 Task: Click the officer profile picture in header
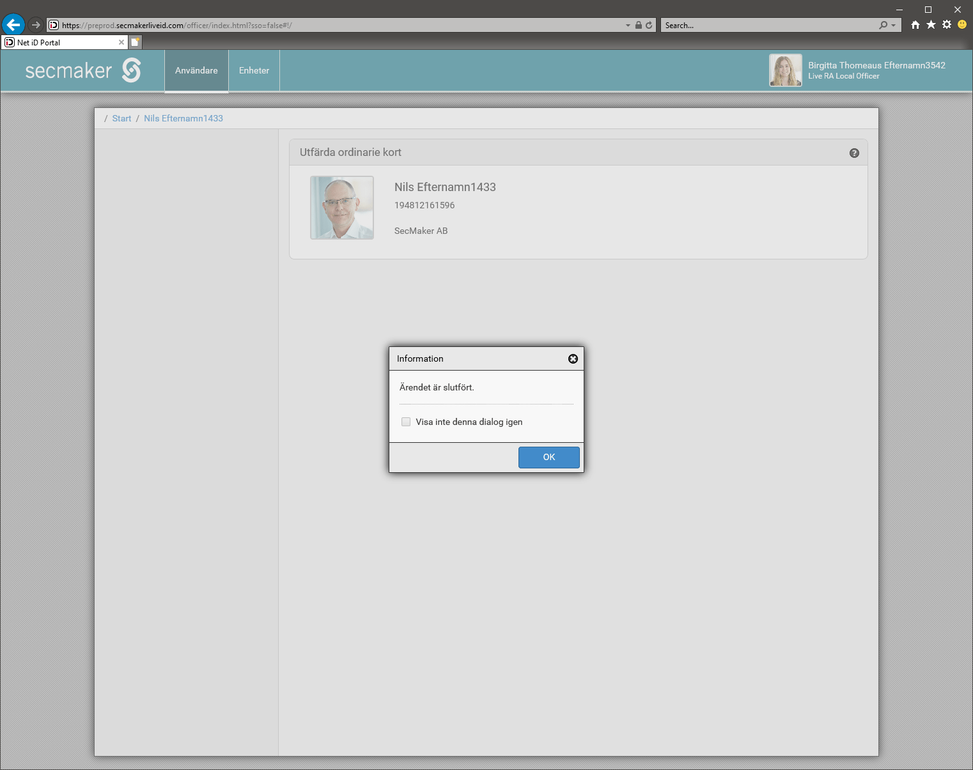(785, 70)
